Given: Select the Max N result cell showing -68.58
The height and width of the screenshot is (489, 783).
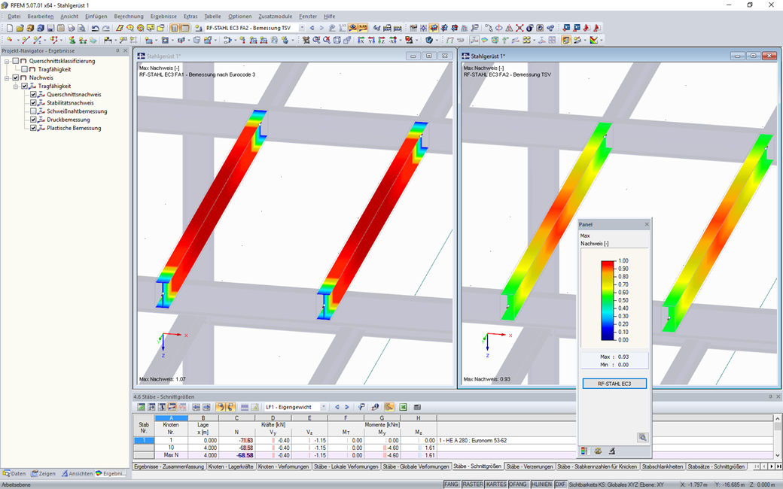Looking at the screenshot, I should coord(245,454).
